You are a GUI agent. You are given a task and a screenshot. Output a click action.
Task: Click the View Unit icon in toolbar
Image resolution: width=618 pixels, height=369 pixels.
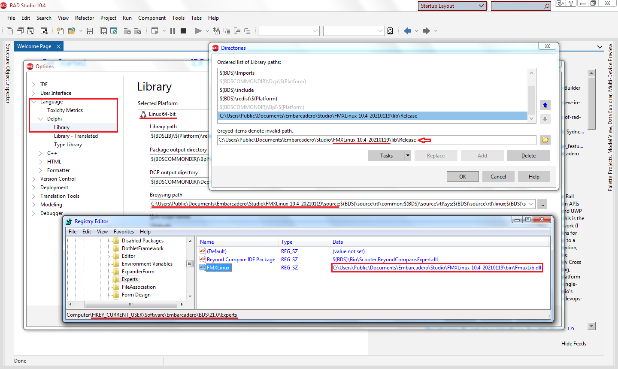9,31
